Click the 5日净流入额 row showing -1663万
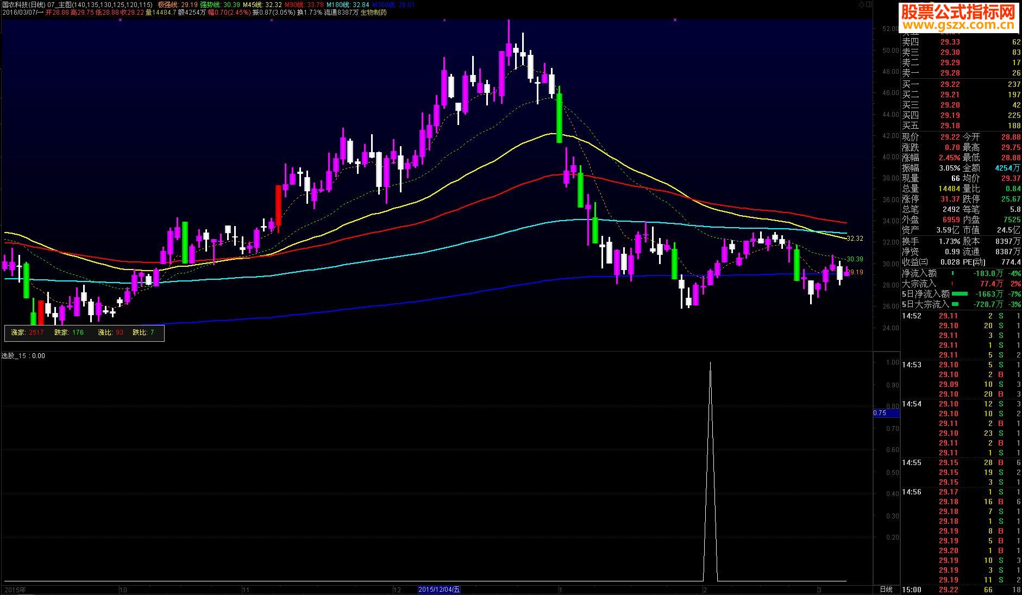The width and height of the screenshot is (1022, 595). click(961, 294)
